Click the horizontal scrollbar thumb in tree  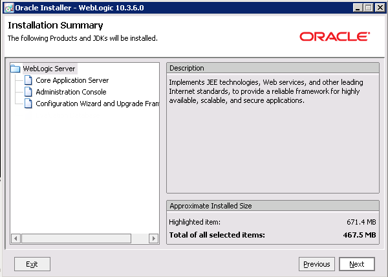[x=76, y=239]
